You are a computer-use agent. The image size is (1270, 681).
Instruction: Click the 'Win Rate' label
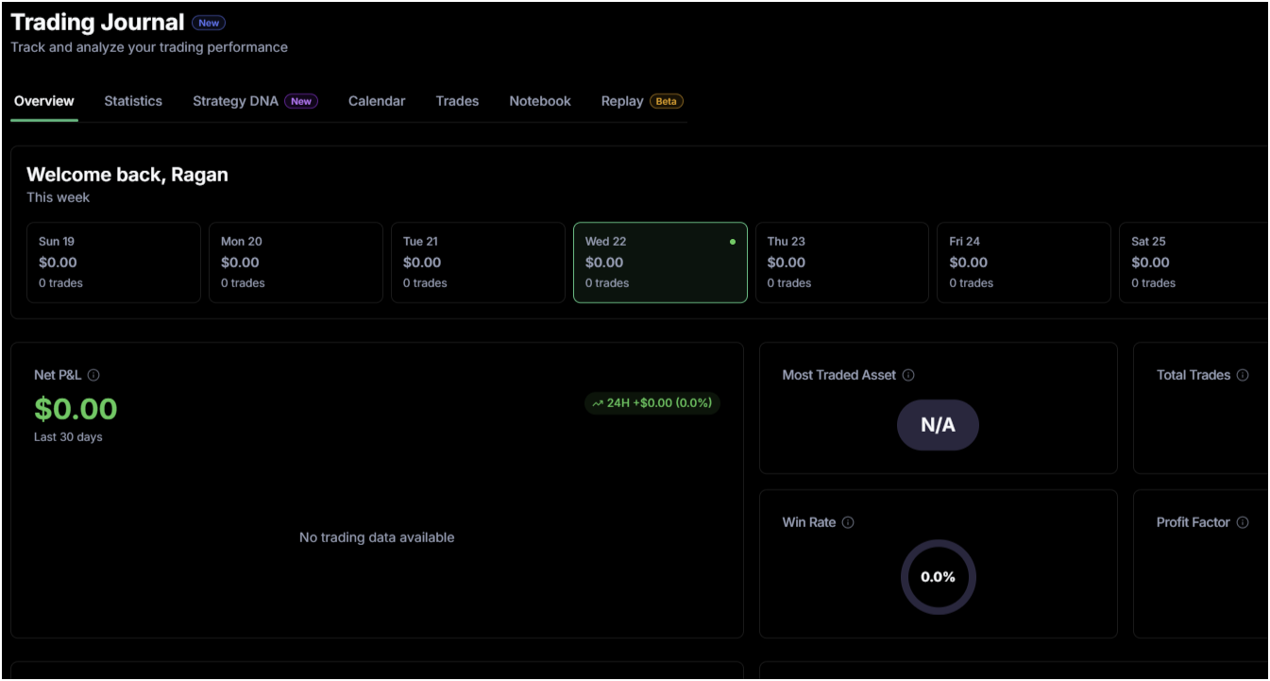809,522
